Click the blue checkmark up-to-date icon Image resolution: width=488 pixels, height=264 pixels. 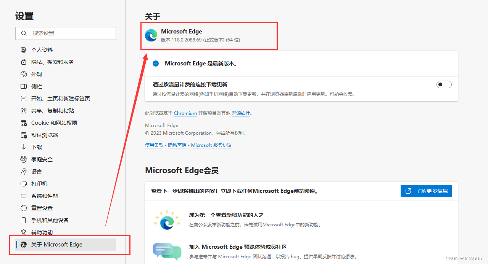(156, 64)
